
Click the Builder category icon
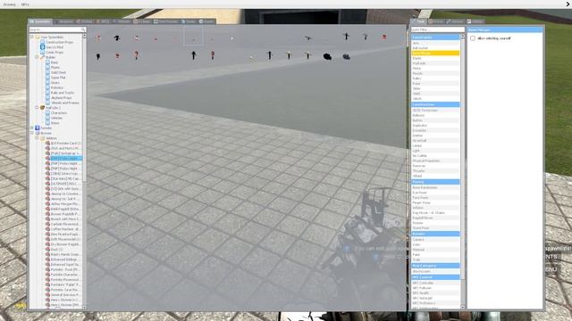pos(42,57)
